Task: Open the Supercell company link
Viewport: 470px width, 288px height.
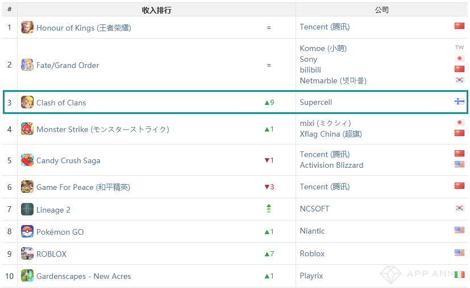Action: (x=315, y=103)
